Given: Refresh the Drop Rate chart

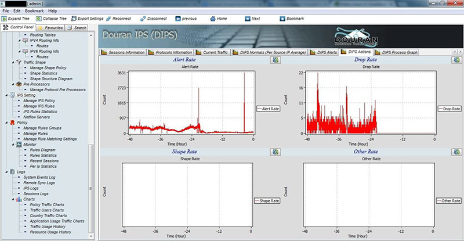Looking at the screenshot, I should tap(457, 60).
